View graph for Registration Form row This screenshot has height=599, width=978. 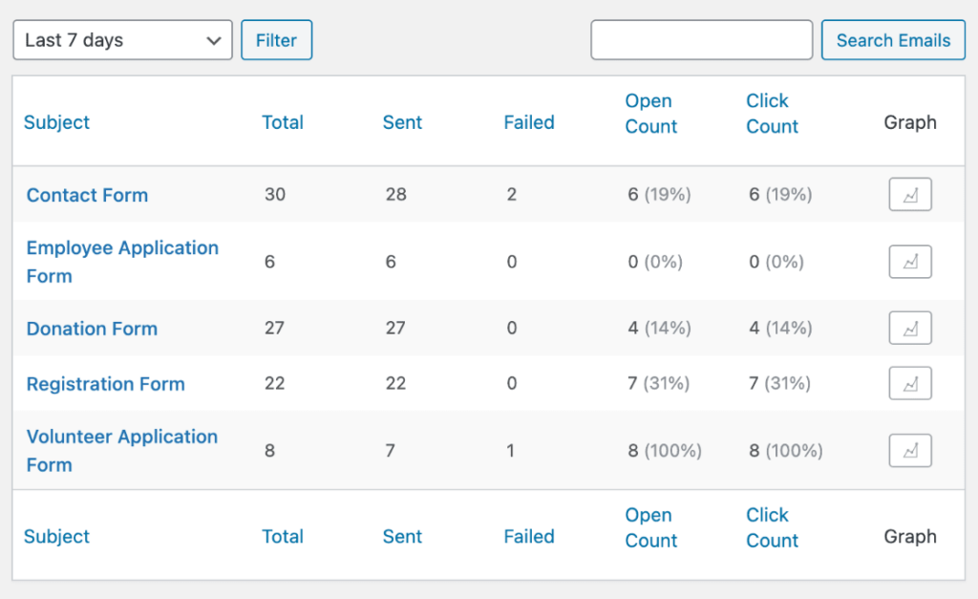[910, 384]
